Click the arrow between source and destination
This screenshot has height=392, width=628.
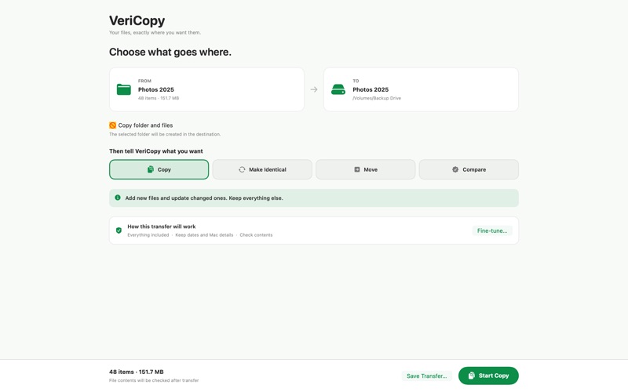point(314,89)
